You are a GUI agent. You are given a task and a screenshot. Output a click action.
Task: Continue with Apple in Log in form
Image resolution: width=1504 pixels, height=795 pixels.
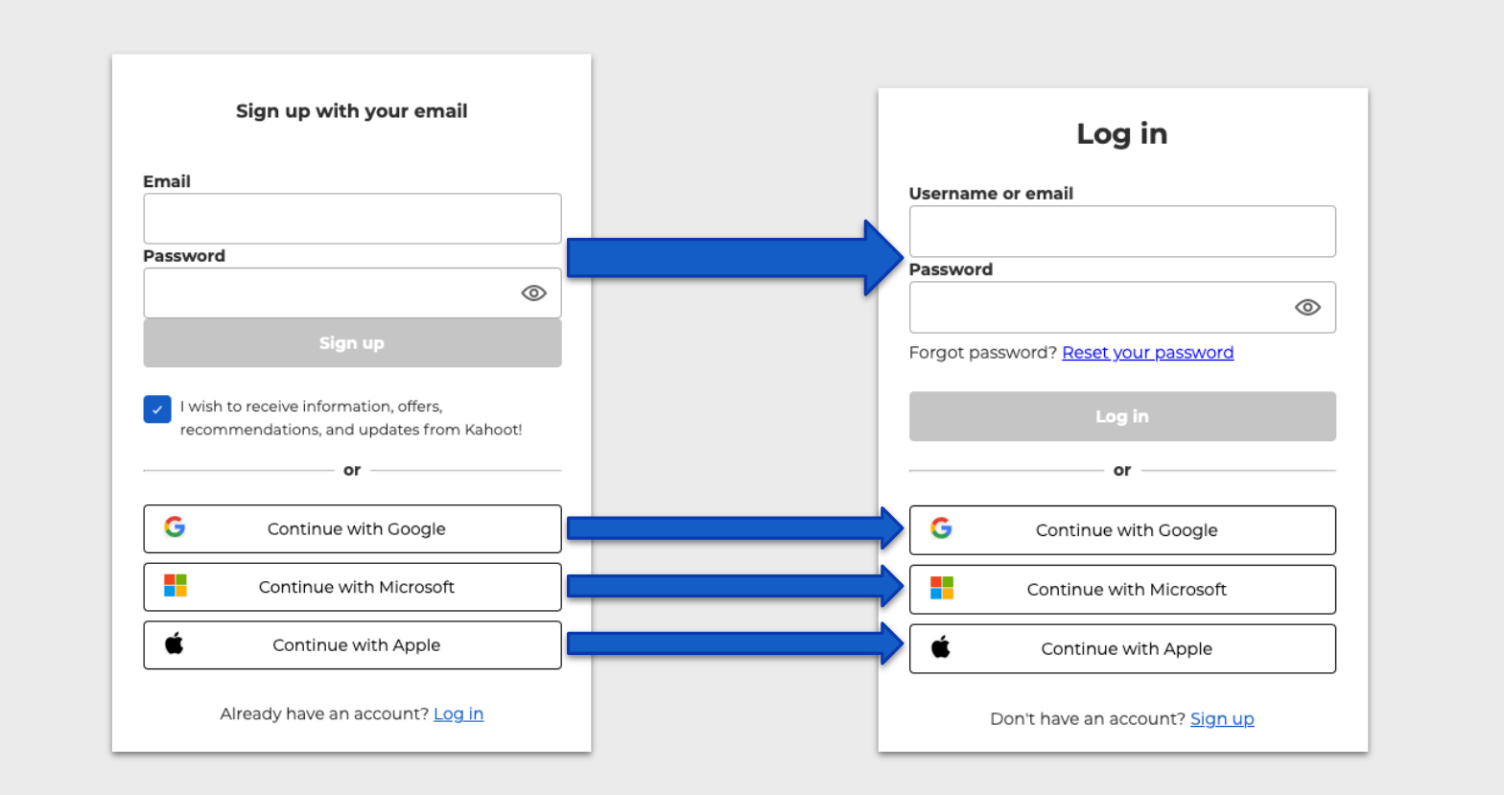[1122, 649]
